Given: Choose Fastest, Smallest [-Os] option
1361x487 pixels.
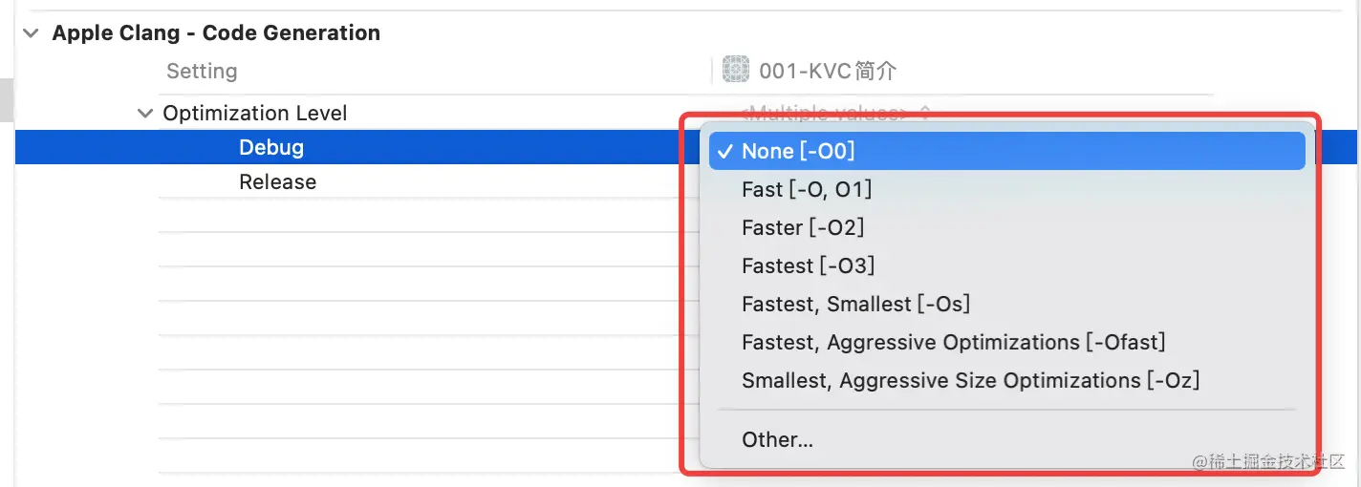Looking at the screenshot, I should click(855, 305).
